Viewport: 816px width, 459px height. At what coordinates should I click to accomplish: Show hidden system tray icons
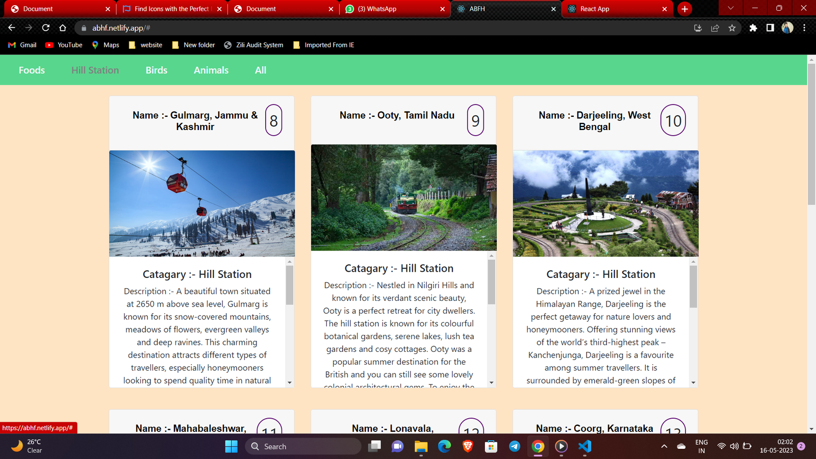[x=664, y=446]
